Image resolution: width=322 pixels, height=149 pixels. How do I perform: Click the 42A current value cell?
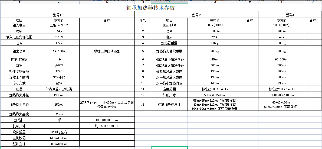pos(281,37)
